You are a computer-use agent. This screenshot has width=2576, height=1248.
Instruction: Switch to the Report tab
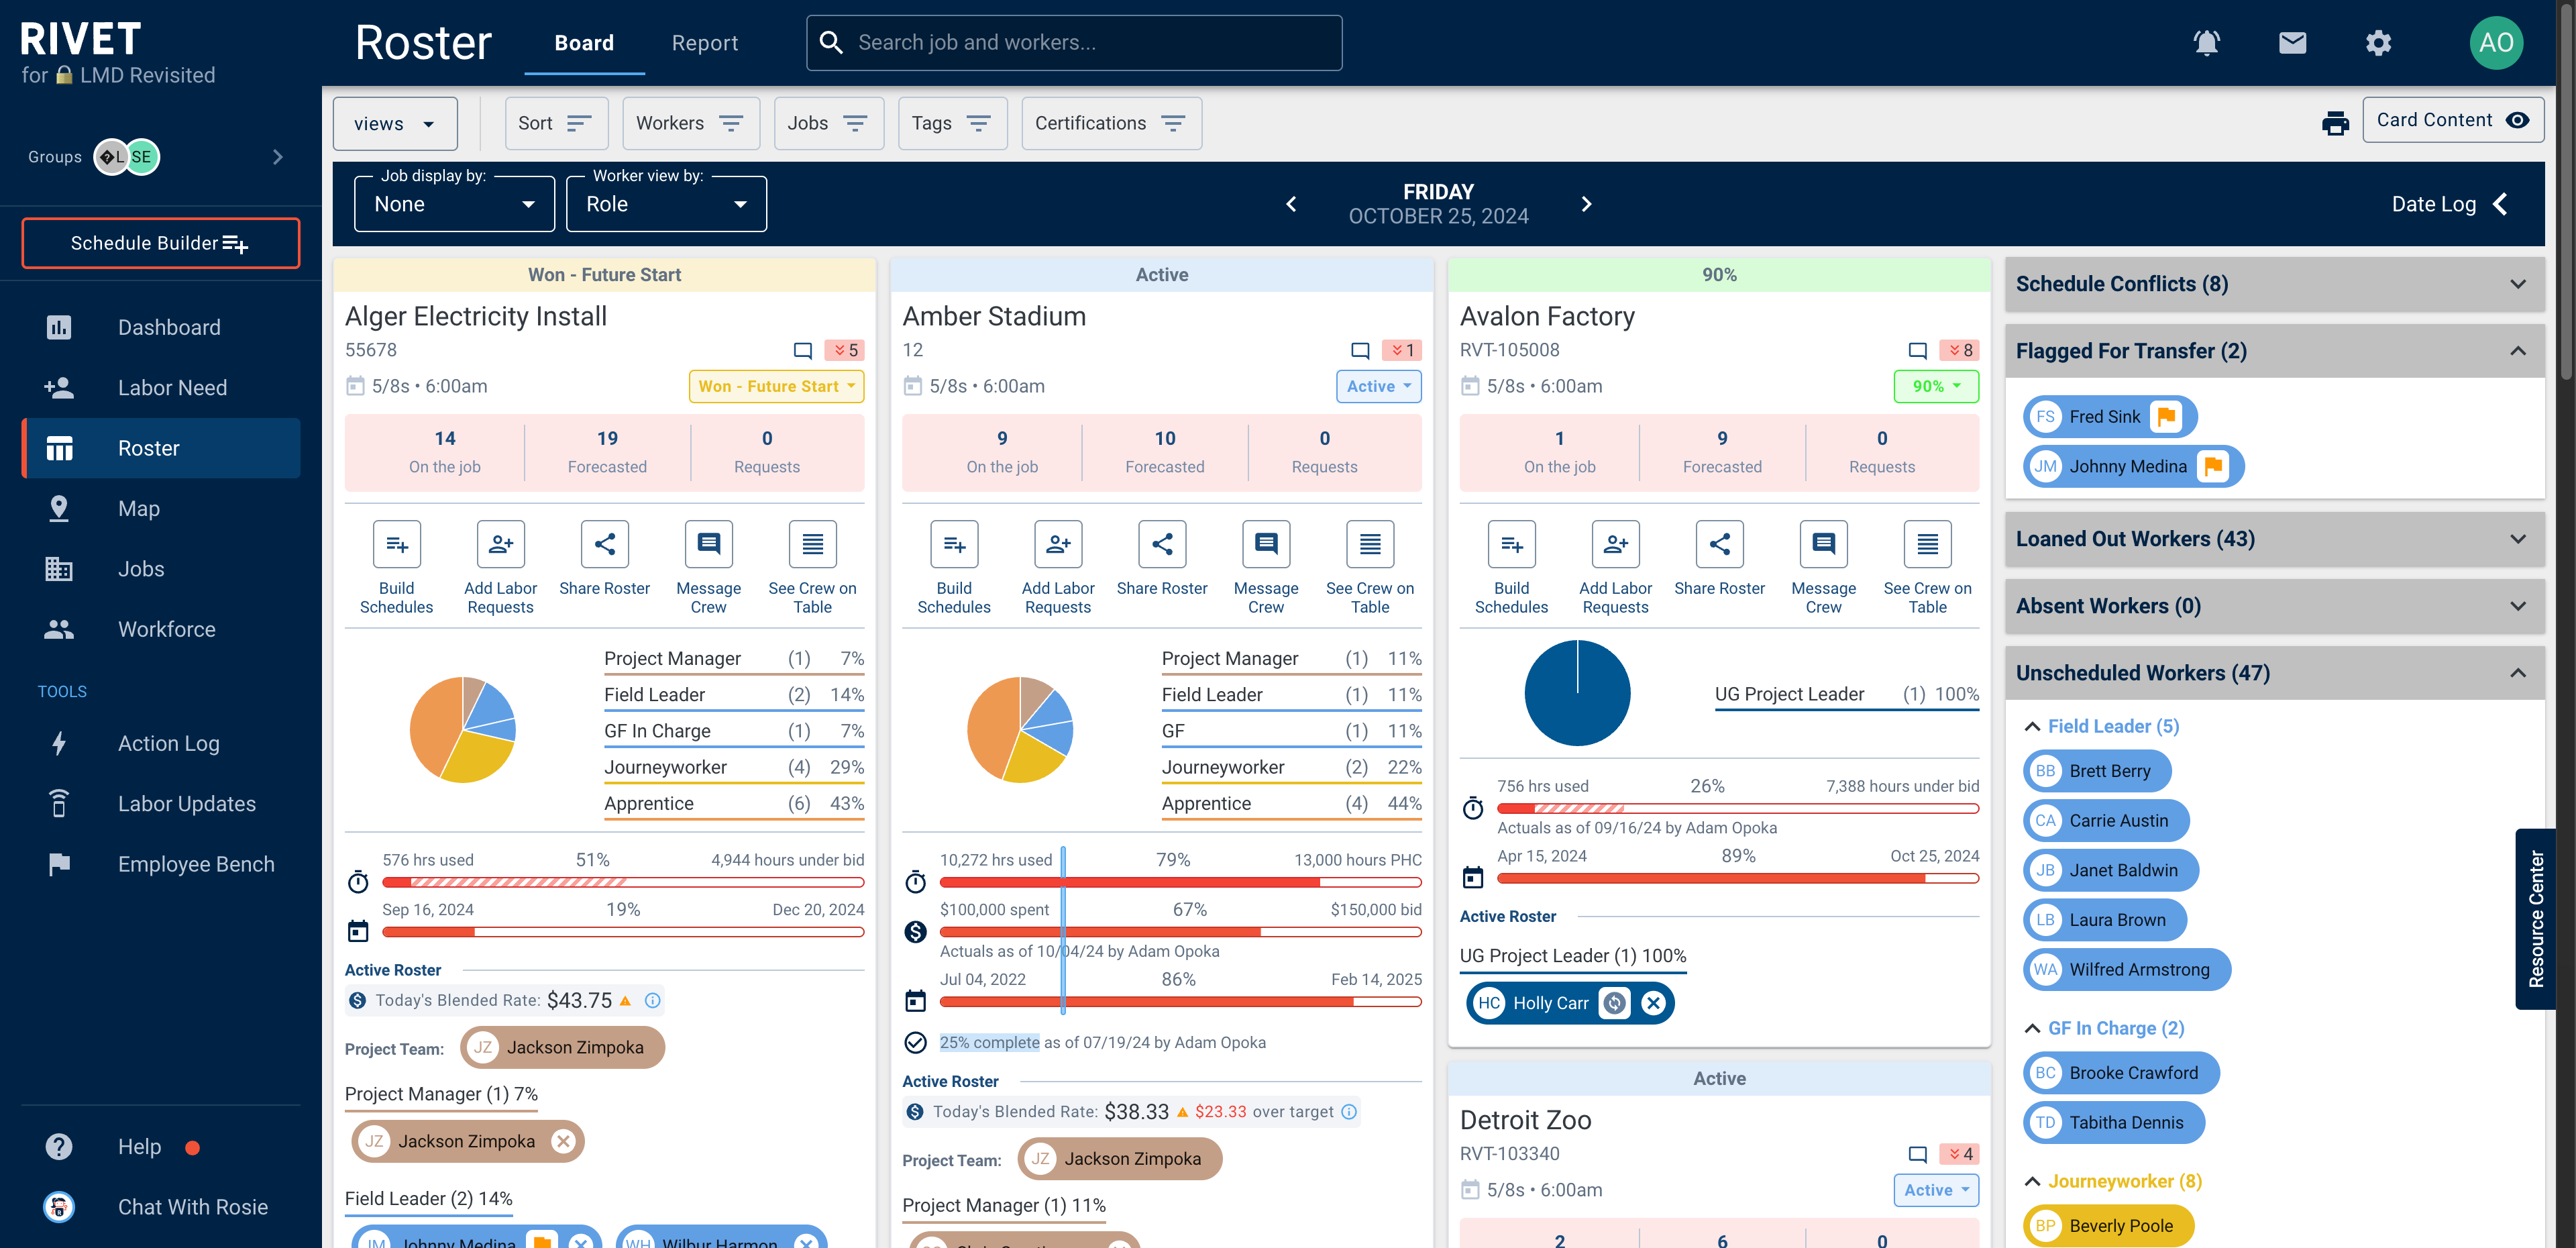click(704, 43)
